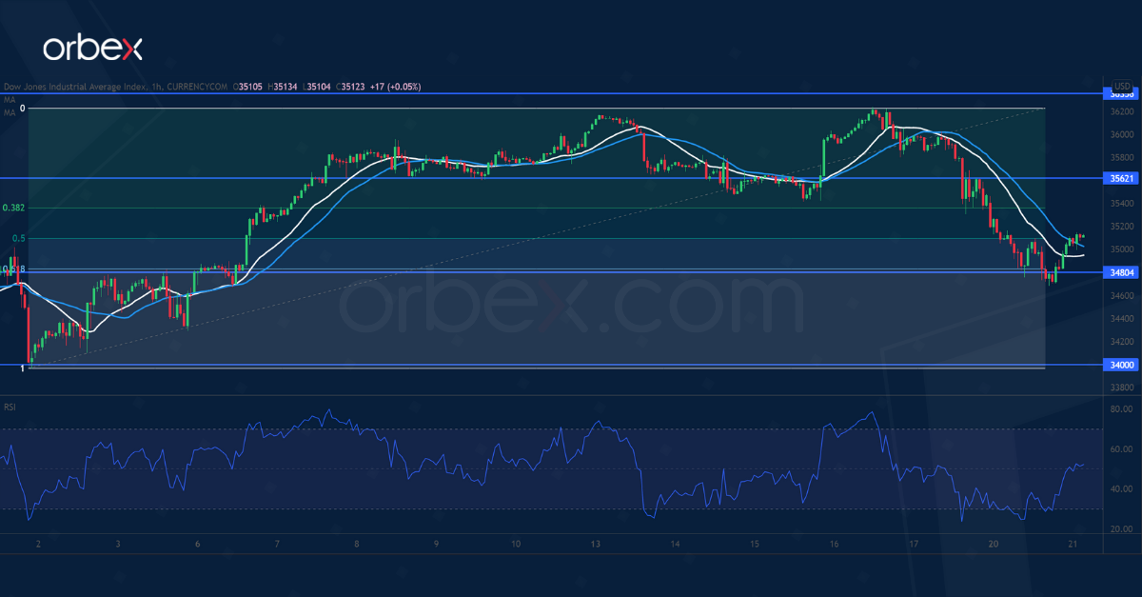Click the 34804 price level label
This screenshot has height=597, width=1142.
pyautogui.click(x=1122, y=272)
